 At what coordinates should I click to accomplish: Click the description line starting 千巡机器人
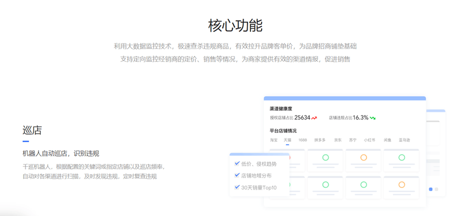click(93, 166)
